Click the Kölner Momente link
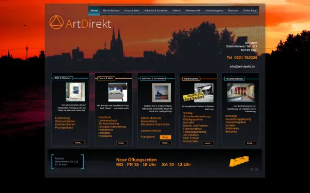This screenshot has height=193, width=310. click(x=151, y=118)
